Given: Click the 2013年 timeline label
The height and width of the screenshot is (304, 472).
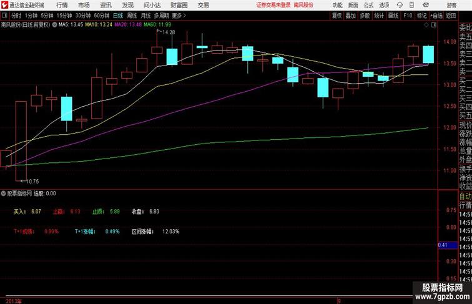Looking at the screenshot, I should pyautogui.click(x=14, y=301).
